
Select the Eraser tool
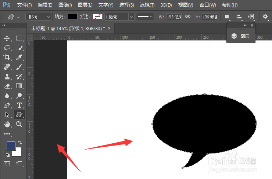7,86
